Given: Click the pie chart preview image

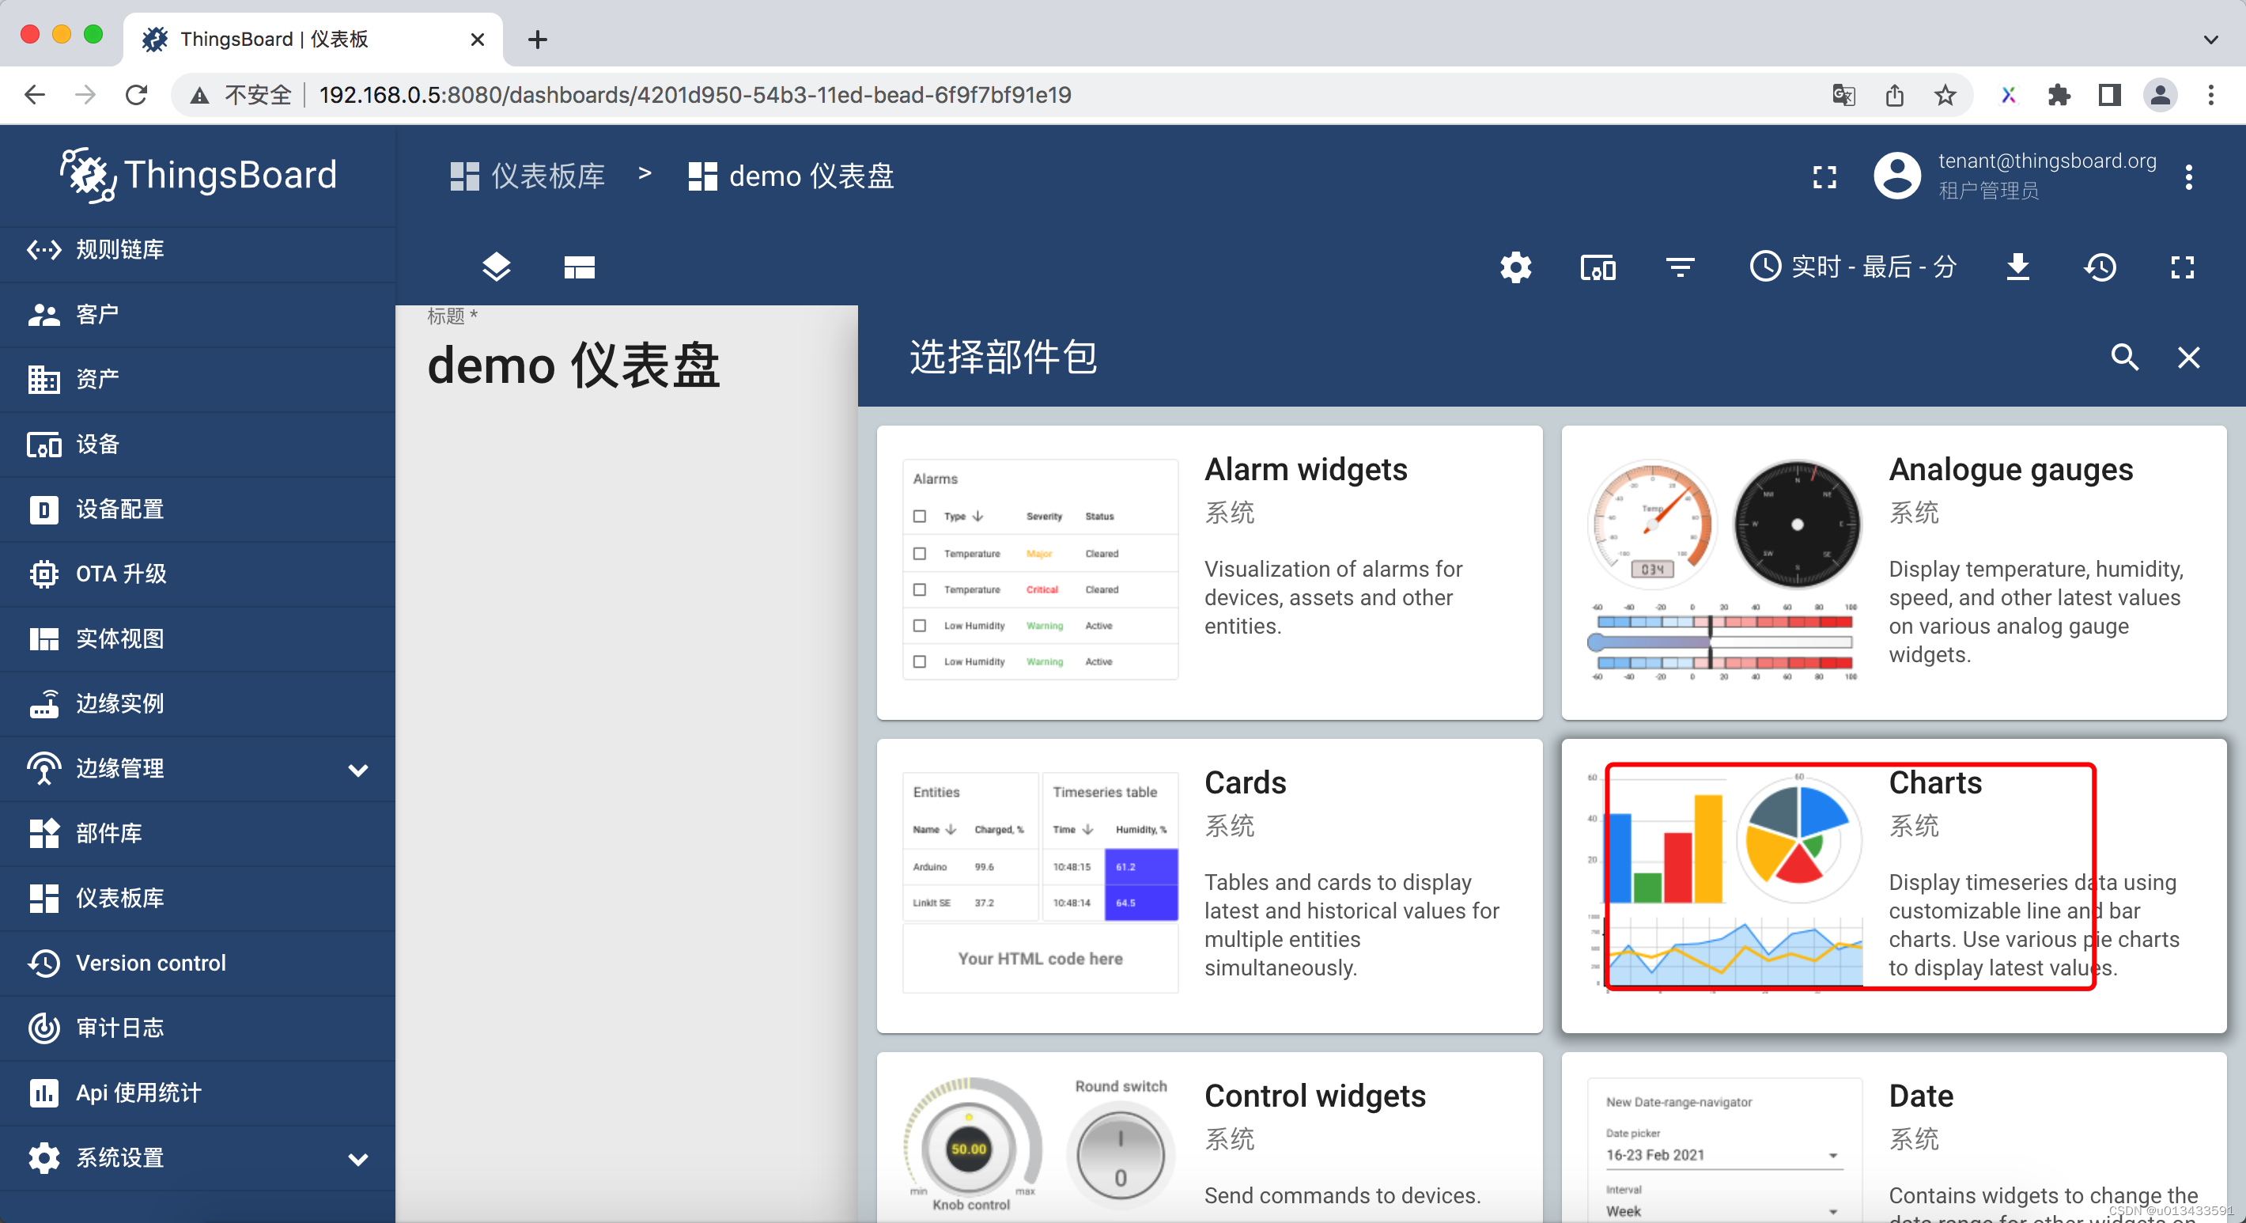Looking at the screenshot, I should click(1798, 839).
